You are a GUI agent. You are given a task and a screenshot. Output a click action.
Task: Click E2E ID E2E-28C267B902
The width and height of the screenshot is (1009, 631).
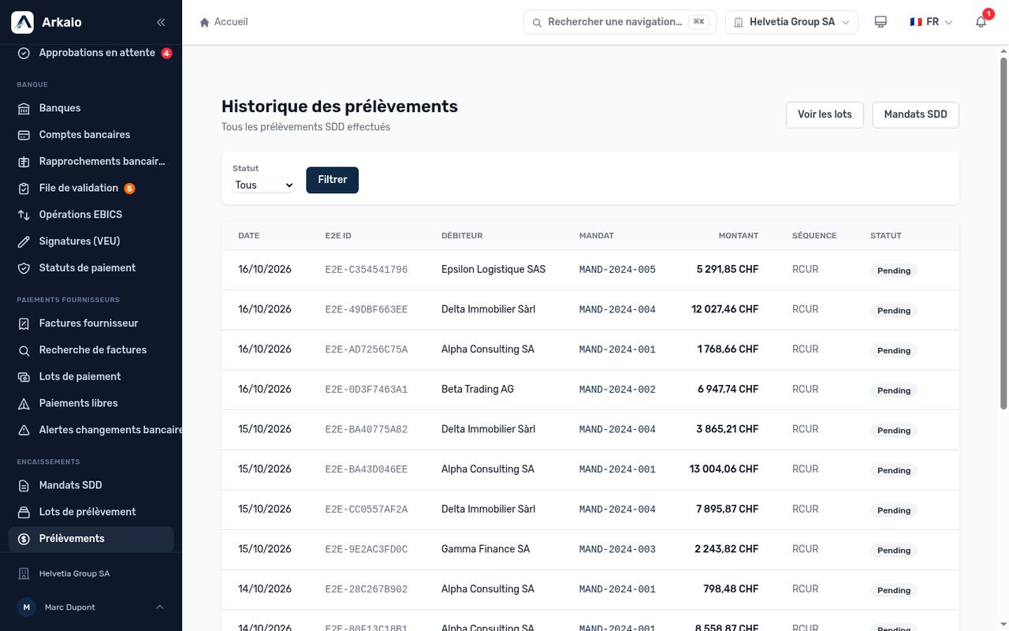(x=367, y=589)
